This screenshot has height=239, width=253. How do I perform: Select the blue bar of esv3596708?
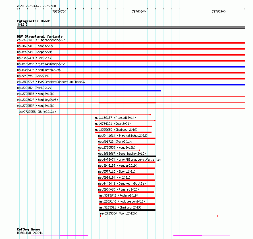point(131,85)
